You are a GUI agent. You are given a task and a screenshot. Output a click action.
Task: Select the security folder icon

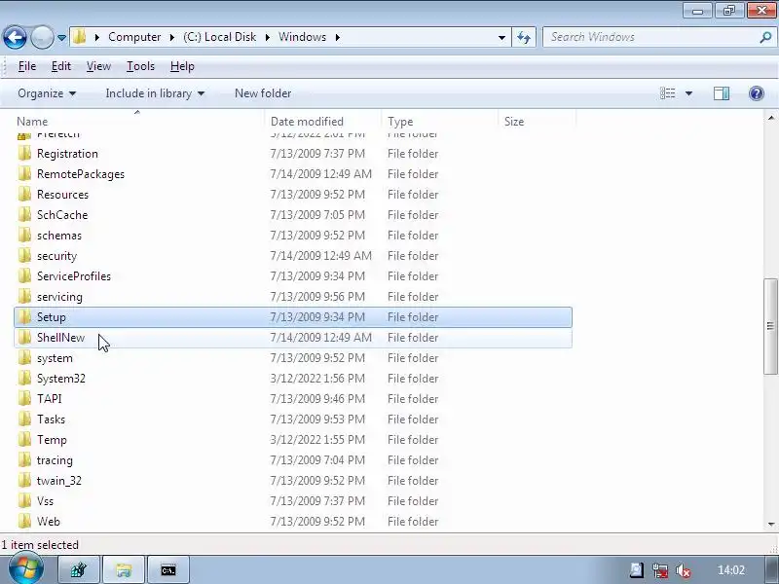tap(24, 256)
